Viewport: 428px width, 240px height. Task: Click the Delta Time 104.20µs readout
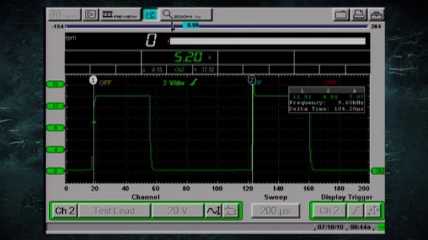click(x=326, y=109)
